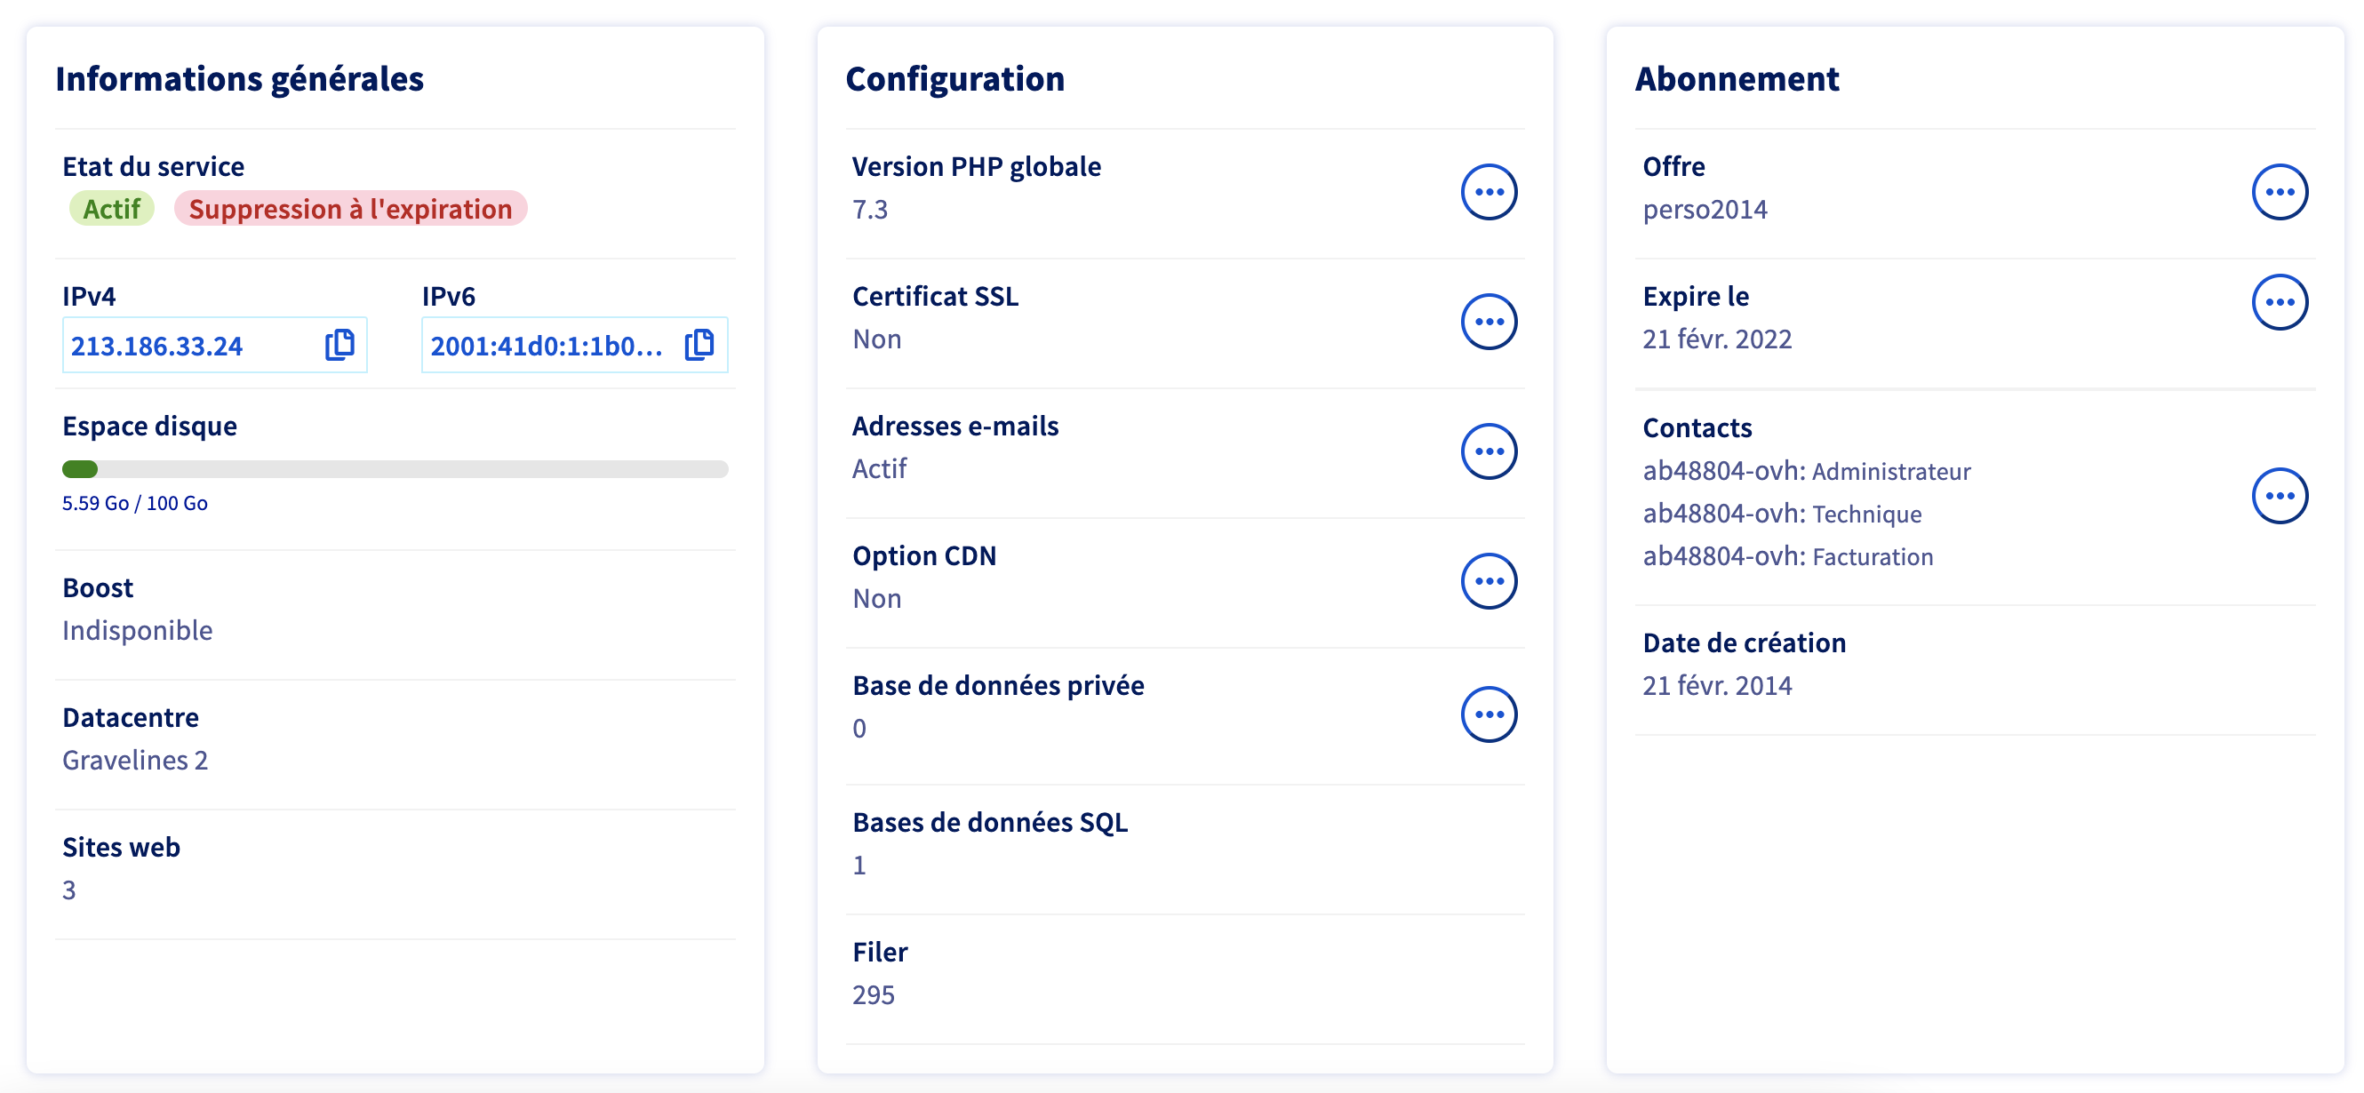Open Base de données privée ellipsis menu
Image resolution: width=2364 pixels, height=1093 pixels.
(x=1488, y=714)
